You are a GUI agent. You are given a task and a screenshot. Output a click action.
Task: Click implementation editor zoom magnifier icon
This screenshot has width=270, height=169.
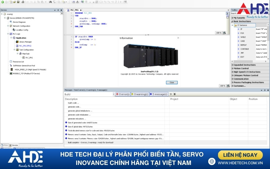[228, 86]
